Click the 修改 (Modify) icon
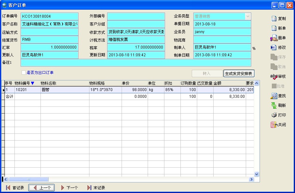Screen dimensions: 295x193 [x=274, y=48]
